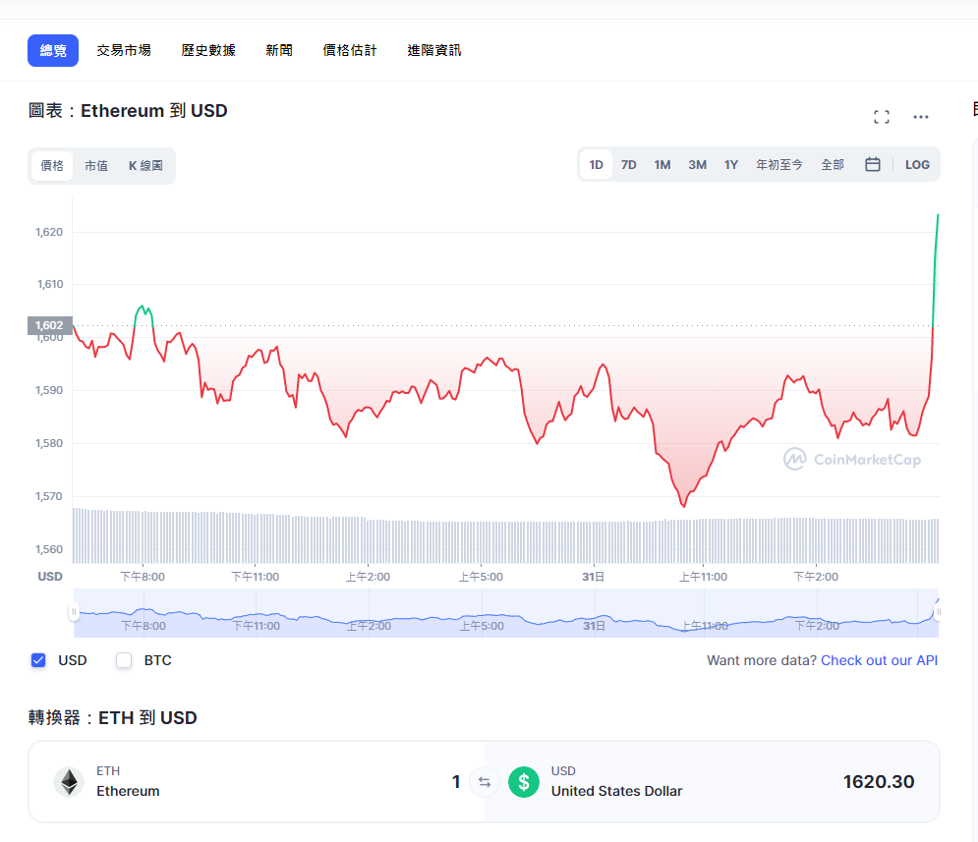Switch chart to 市值 mode

(96, 166)
